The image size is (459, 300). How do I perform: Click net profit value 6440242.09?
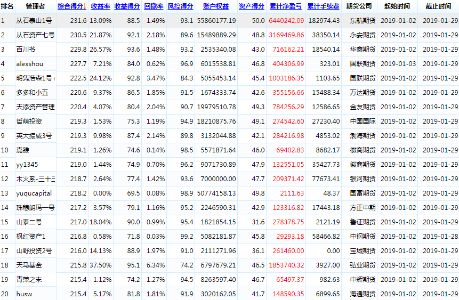(286, 20)
